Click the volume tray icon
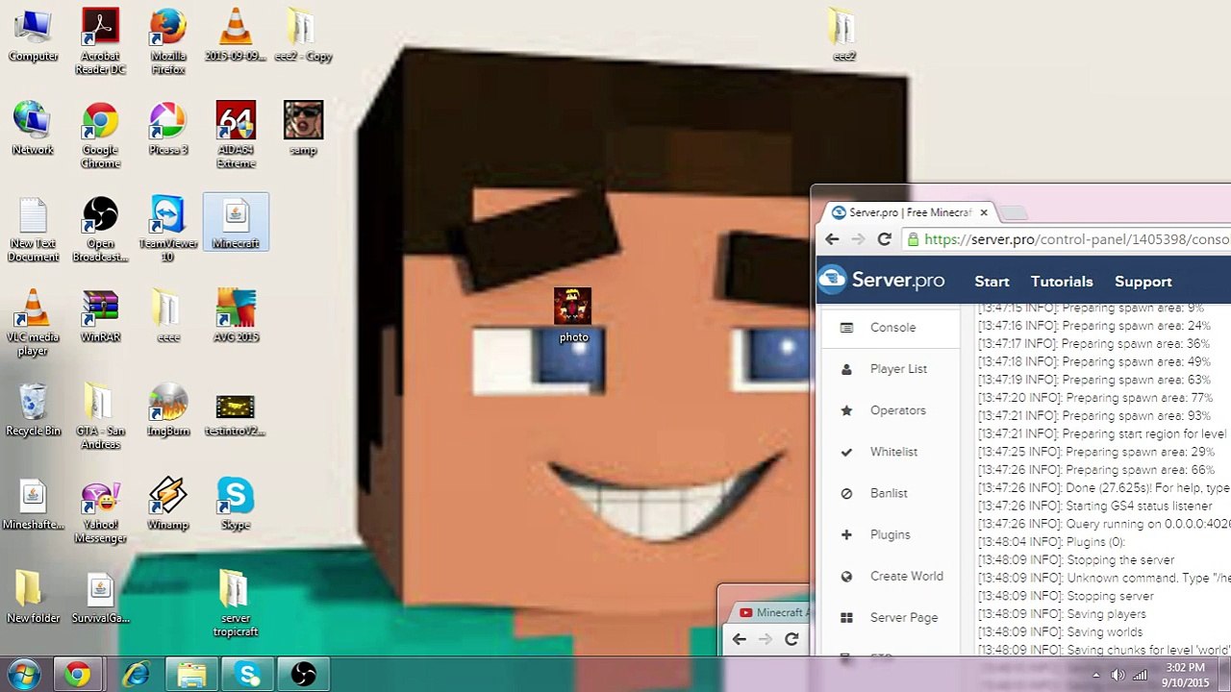 [1118, 675]
